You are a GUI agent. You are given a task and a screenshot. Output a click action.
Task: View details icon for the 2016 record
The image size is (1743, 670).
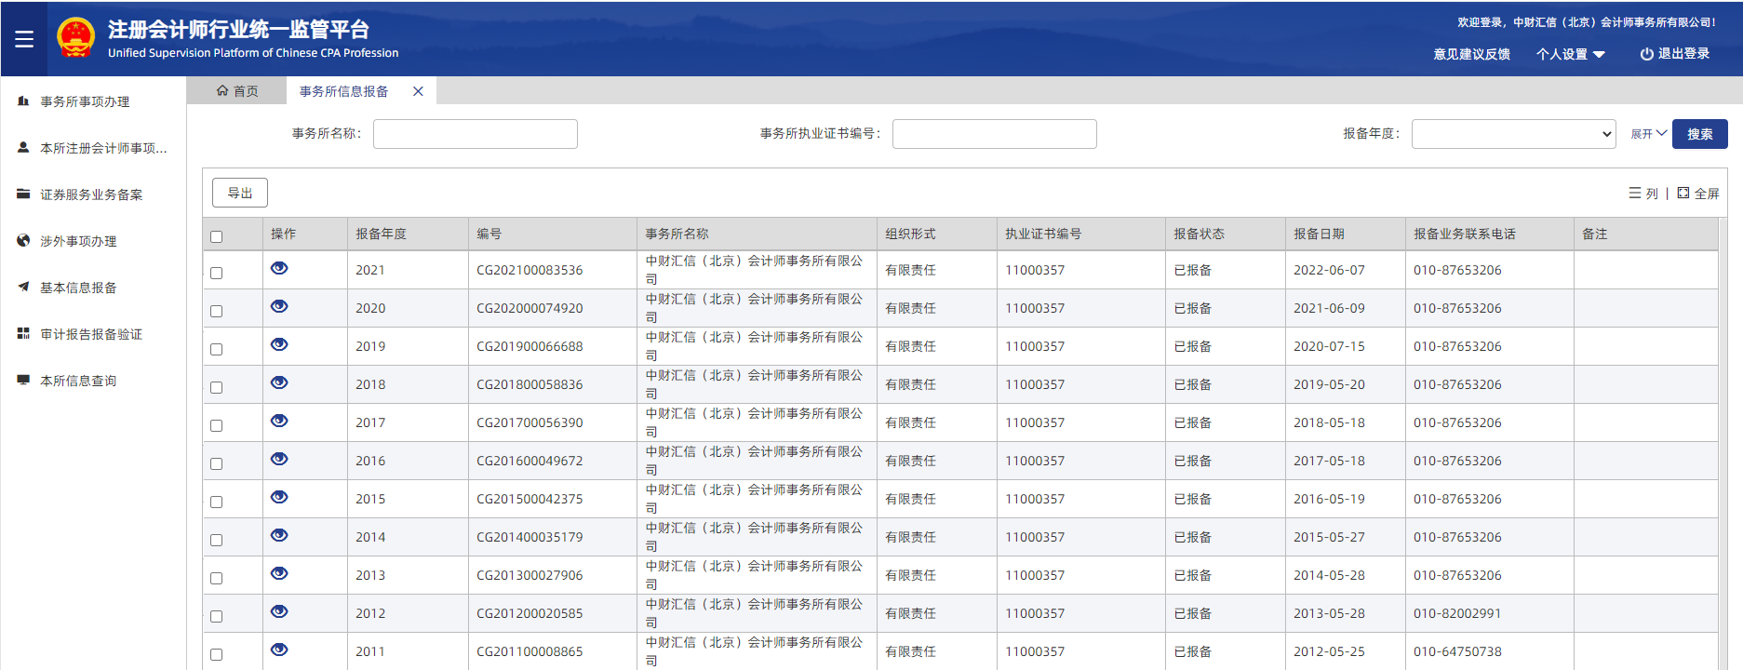(x=279, y=459)
